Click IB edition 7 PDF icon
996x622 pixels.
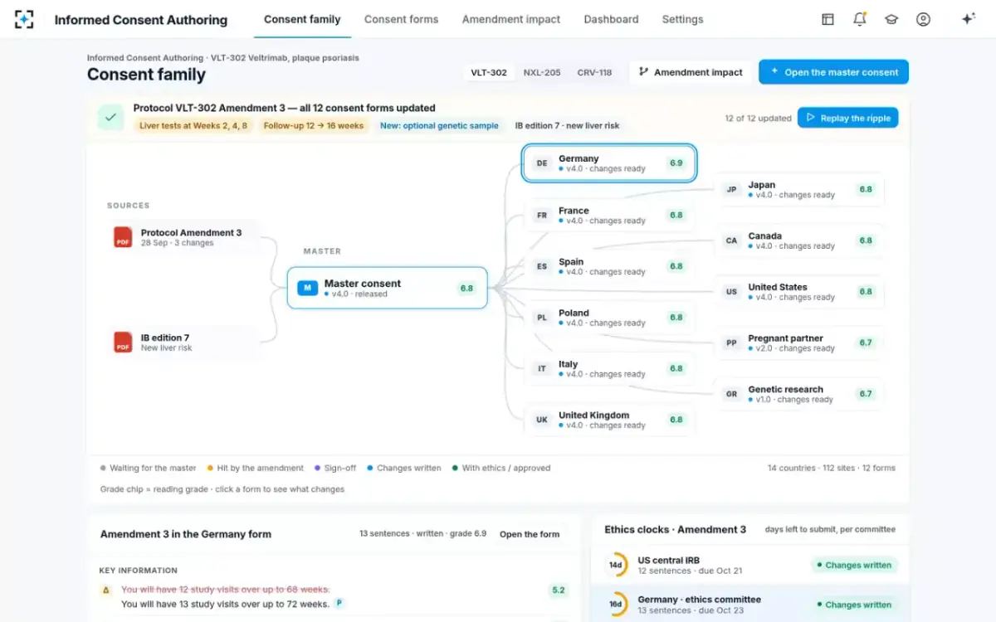(123, 343)
